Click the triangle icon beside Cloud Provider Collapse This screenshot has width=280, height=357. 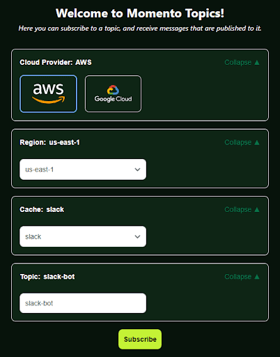[x=257, y=63]
